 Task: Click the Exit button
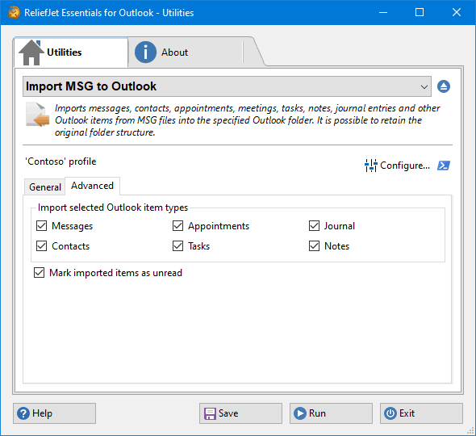[421, 413]
